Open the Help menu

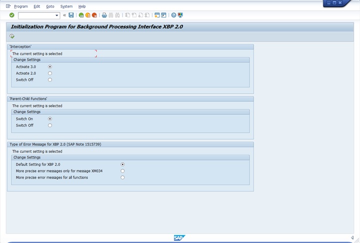click(x=82, y=6)
